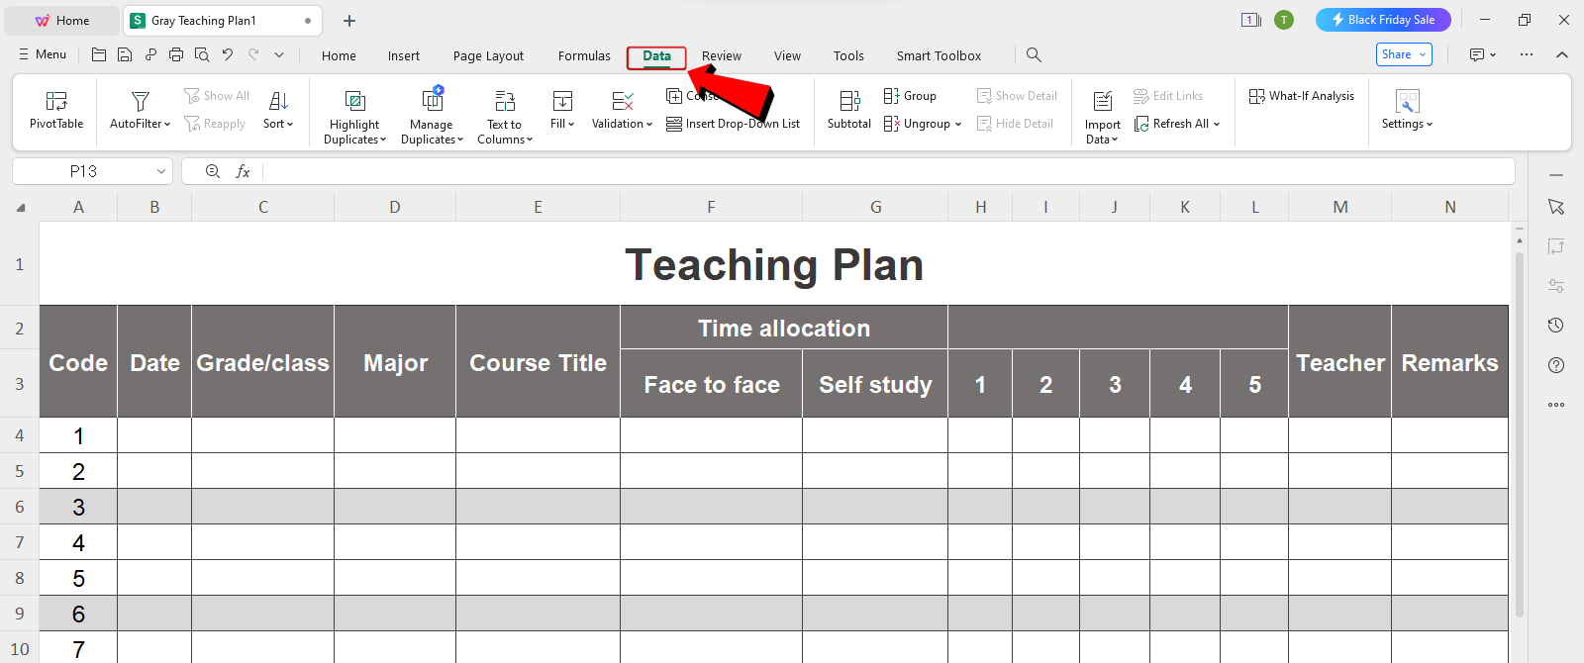Expand Highlight Duplicates dropdown
The height and width of the screenshot is (663, 1584).
coord(383,141)
